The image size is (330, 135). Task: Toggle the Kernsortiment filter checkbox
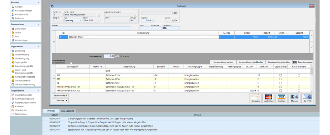[x=71, y=63]
